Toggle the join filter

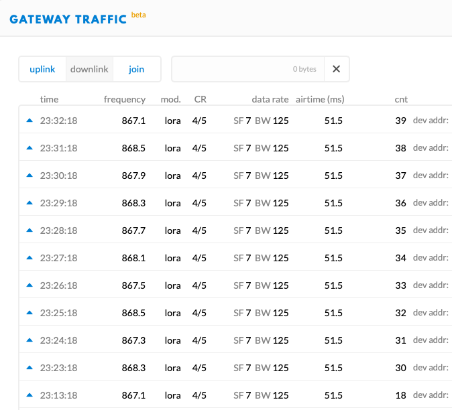[x=136, y=69]
